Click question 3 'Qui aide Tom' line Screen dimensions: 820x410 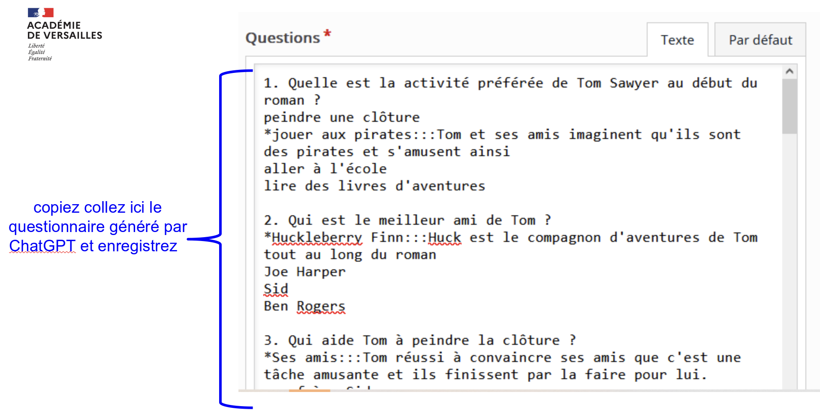tap(419, 341)
